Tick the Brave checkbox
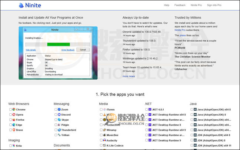Viewport: 240px width, 150px height. (x=10, y=130)
